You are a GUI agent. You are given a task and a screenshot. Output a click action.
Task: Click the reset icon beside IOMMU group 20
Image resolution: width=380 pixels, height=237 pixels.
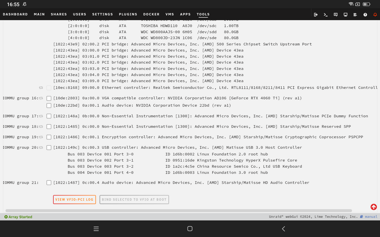coord(41,148)
